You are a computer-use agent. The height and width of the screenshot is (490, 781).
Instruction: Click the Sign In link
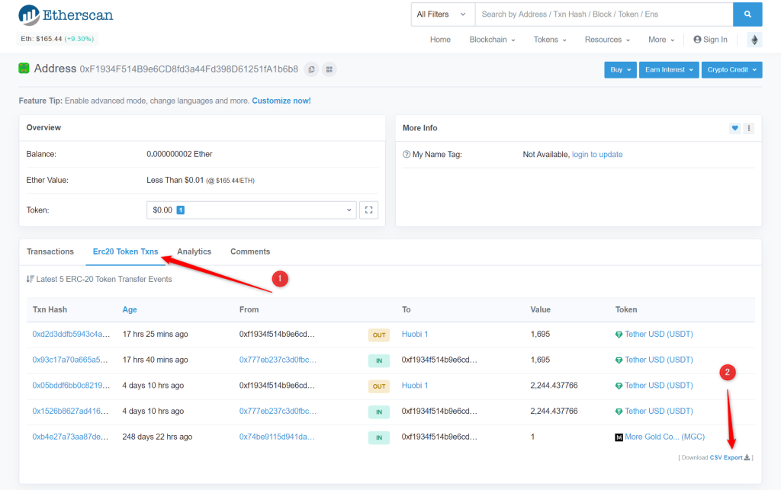(710, 40)
